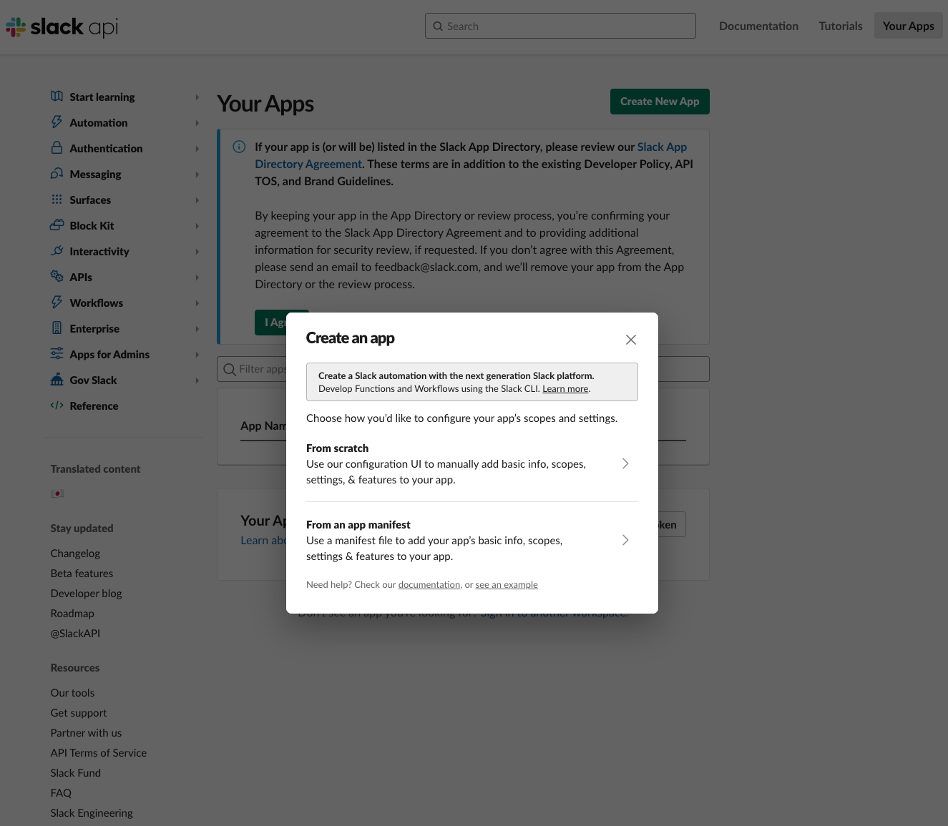Click the From an app manifest chevron

(625, 540)
